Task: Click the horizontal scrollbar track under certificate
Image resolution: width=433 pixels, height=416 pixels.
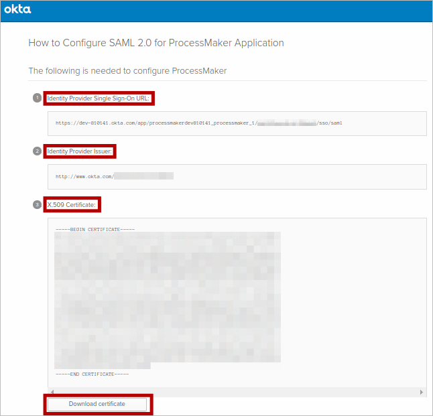Action: point(237,392)
